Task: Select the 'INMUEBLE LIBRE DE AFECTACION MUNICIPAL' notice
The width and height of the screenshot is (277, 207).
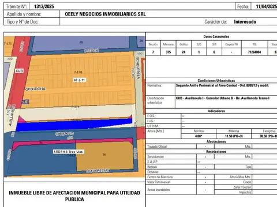Action: tap(74, 196)
